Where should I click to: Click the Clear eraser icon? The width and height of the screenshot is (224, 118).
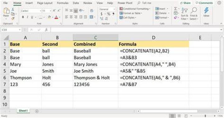click(x=175, y=18)
